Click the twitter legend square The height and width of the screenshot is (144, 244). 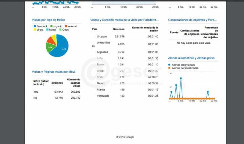(x=47, y=30)
